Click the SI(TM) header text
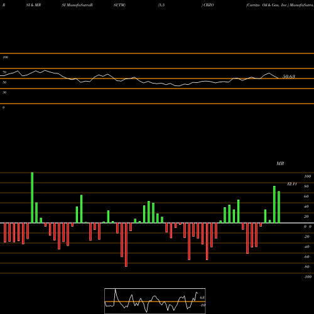314x314 pixels. pyautogui.click(x=119, y=5)
